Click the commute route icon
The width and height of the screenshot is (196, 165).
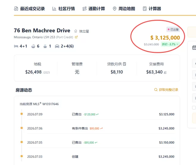coord(85,9)
